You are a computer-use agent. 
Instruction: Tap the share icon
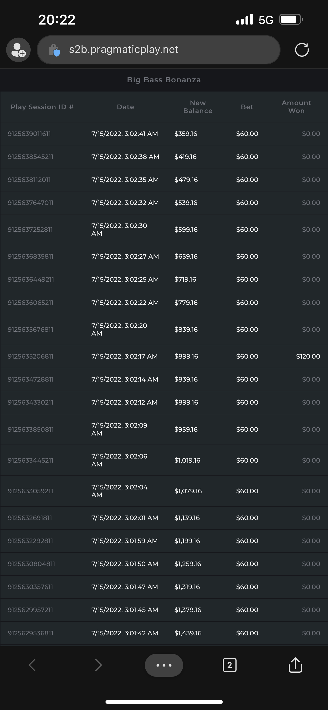coord(295,665)
